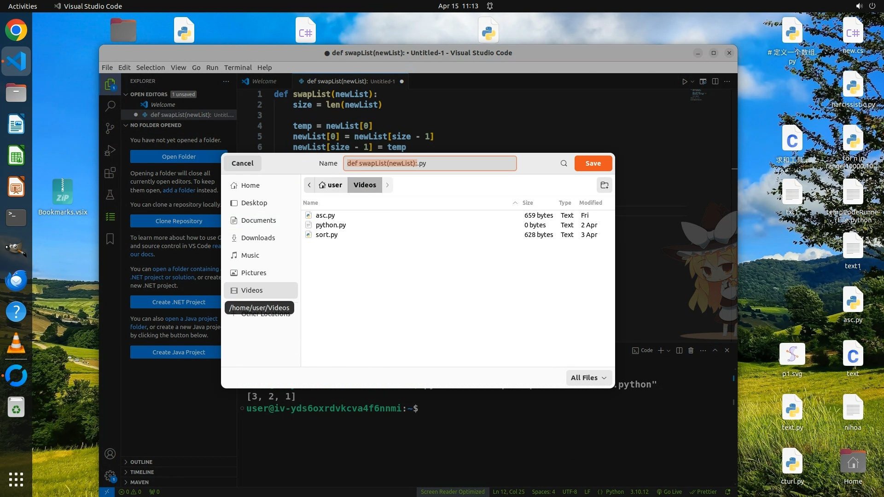Click the split editor right icon

click(x=715, y=81)
